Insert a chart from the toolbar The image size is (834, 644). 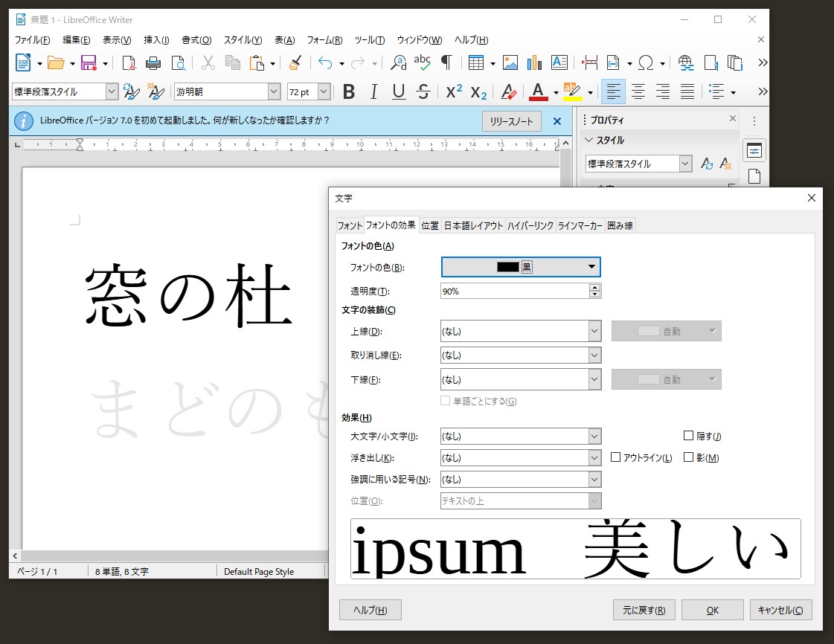point(534,62)
